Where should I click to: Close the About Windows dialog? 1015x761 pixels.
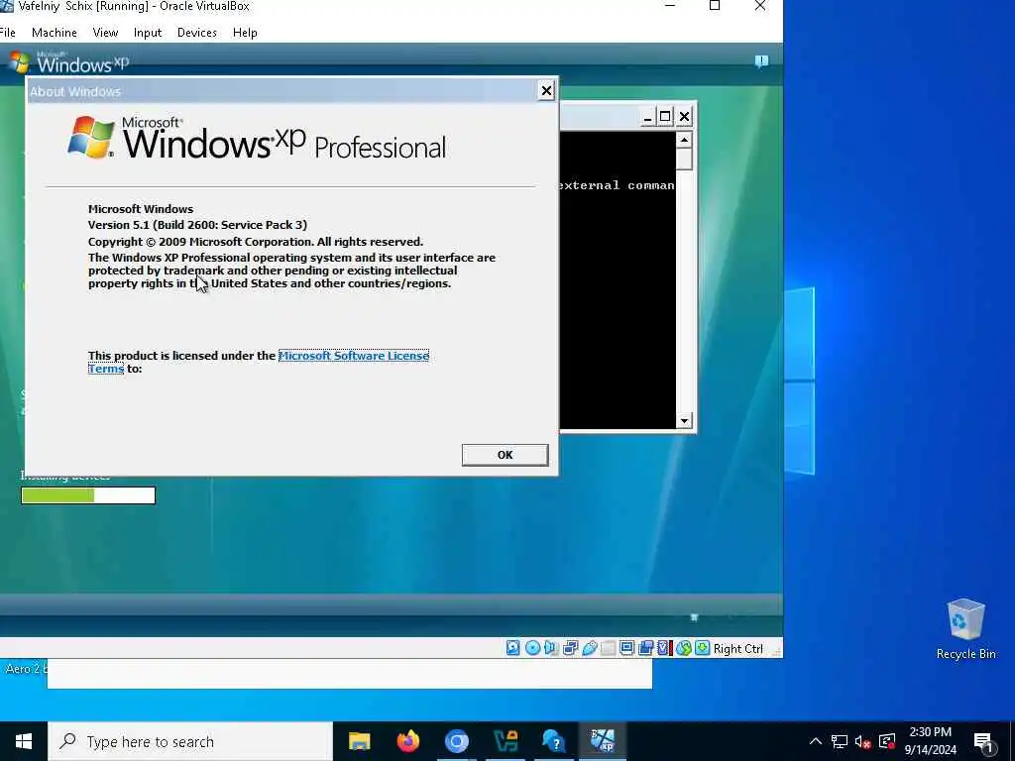[x=546, y=90]
